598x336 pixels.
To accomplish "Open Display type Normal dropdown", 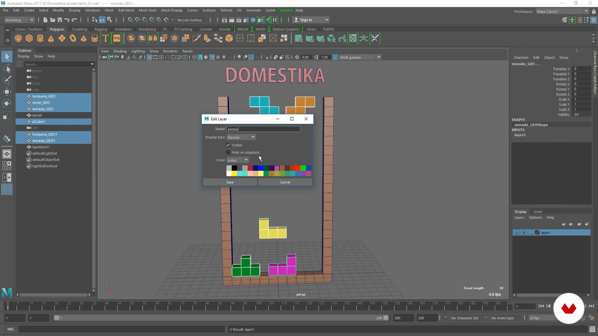I will pos(241,137).
